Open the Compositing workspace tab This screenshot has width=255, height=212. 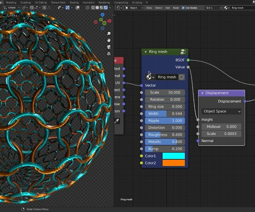[121, 3]
